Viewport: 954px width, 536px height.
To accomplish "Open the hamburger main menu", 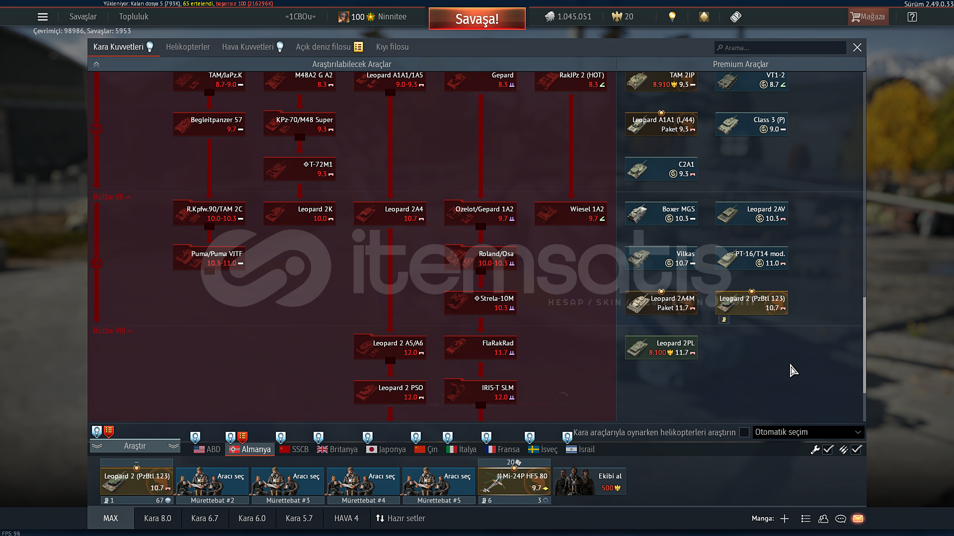I will tap(43, 17).
